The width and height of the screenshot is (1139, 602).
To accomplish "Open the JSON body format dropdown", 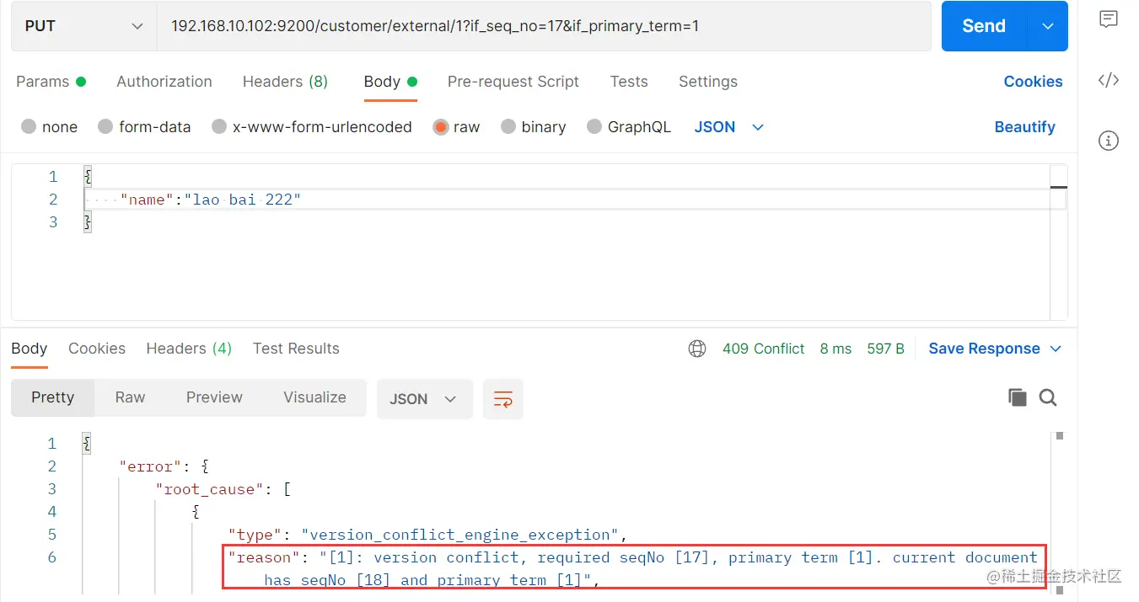I will click(x=728, y=127).
